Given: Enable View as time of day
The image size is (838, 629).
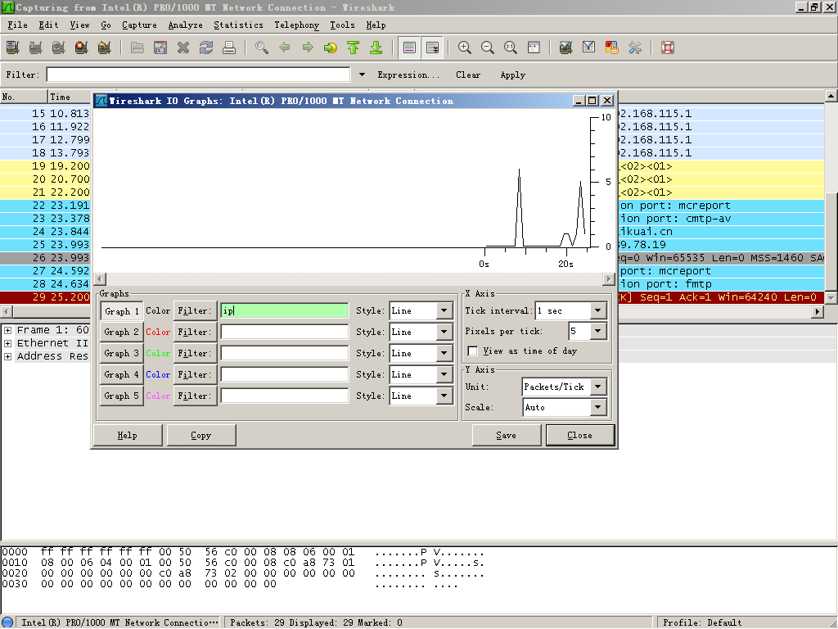Looking at the screenshot, I should [x=472, y=351].
